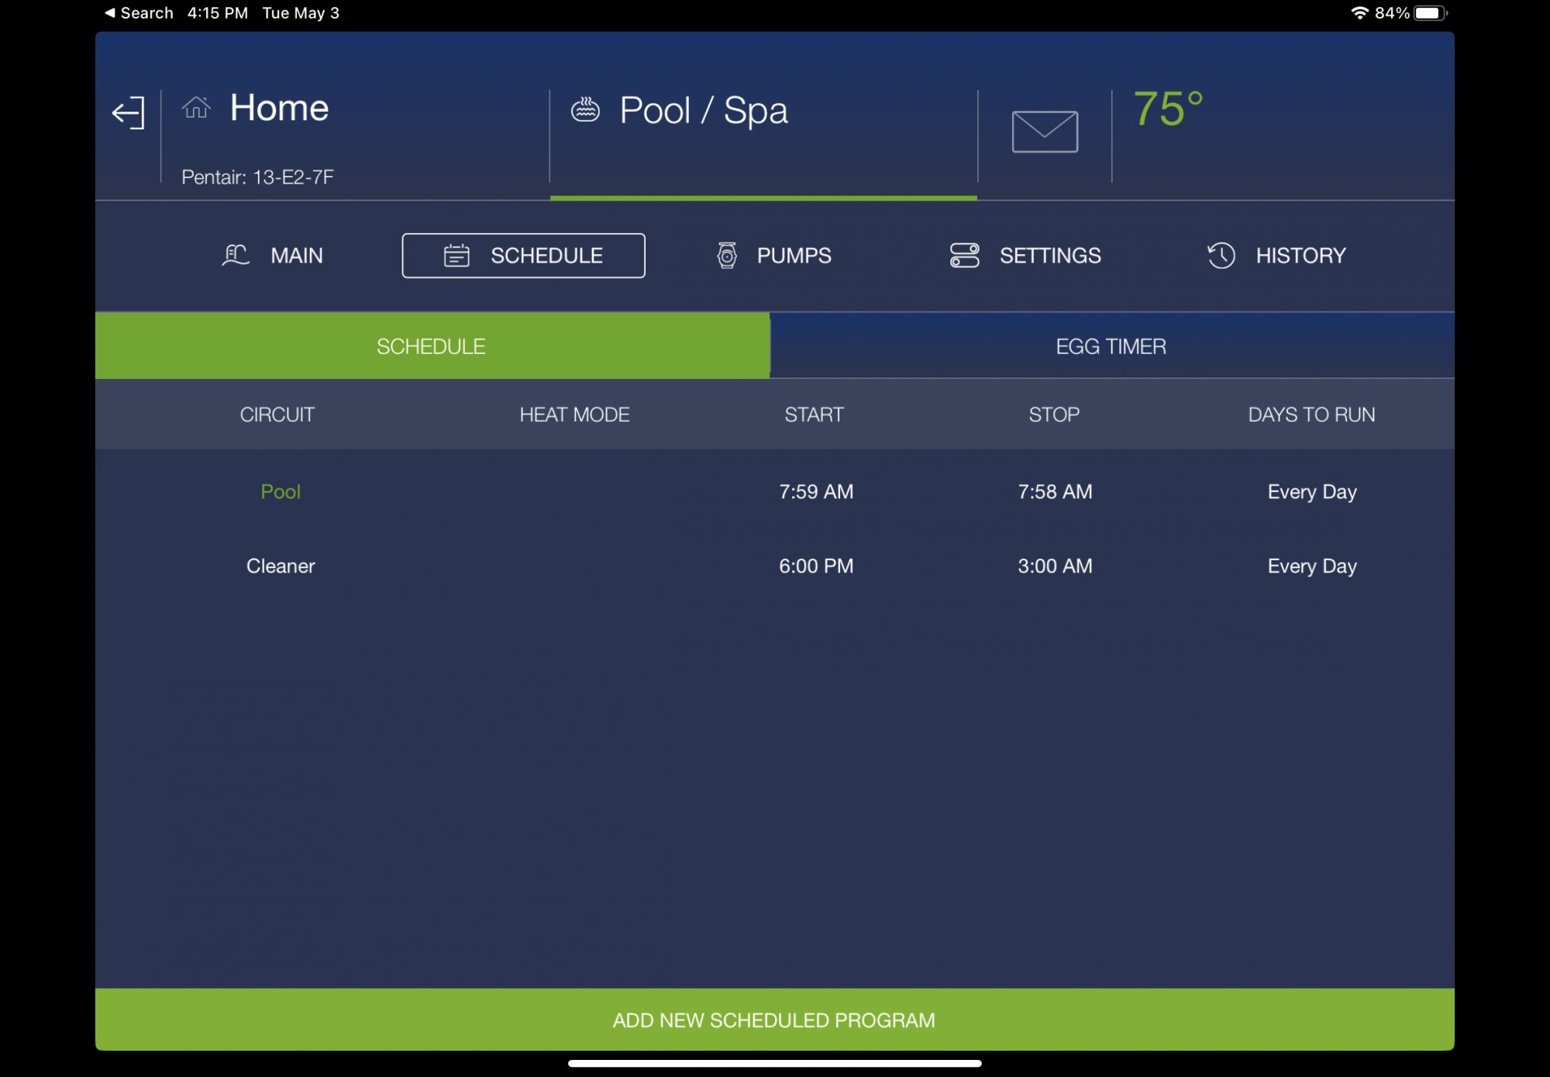Open the SETTINGS tab
1550x1077 pixels.
point(1025,255)
